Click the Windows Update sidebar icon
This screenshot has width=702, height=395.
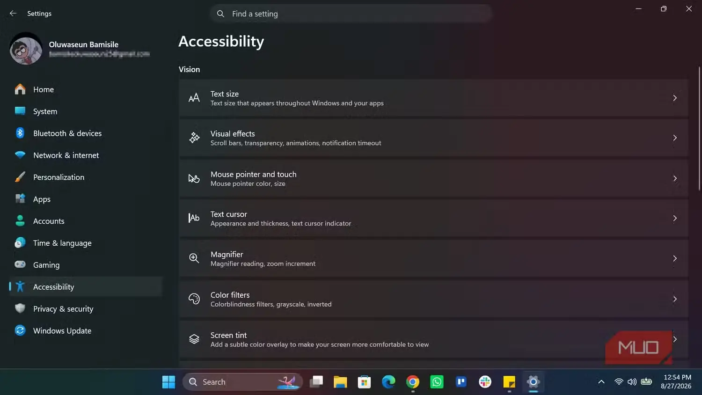[x=20, y=330]
